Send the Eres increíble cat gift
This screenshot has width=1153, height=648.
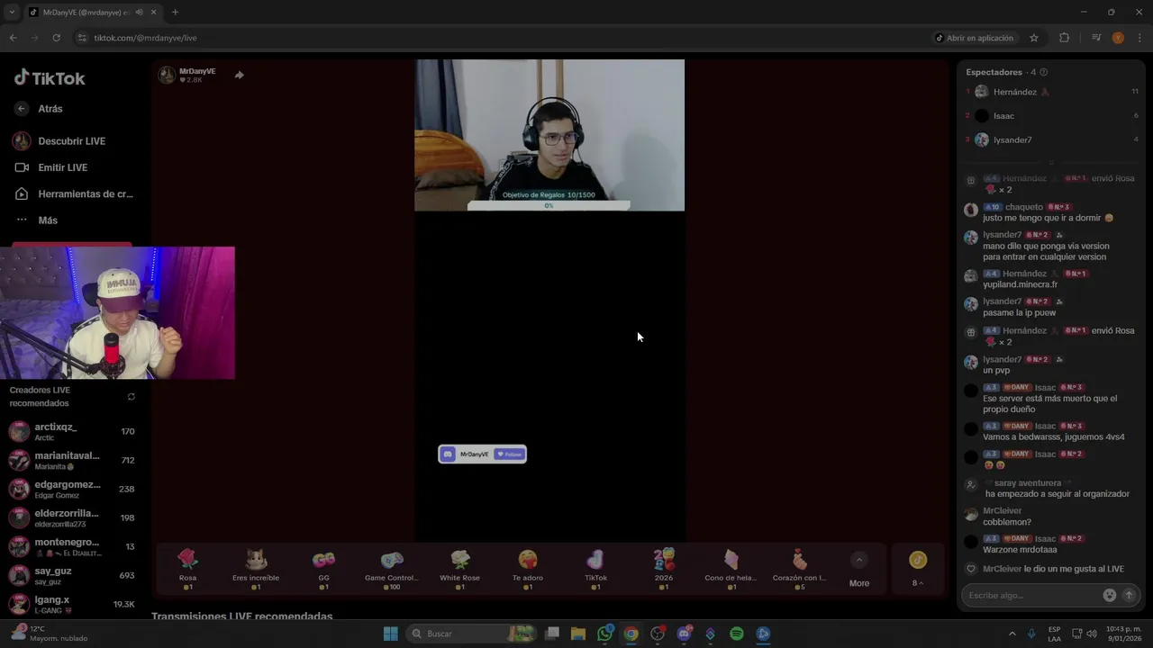256,570
